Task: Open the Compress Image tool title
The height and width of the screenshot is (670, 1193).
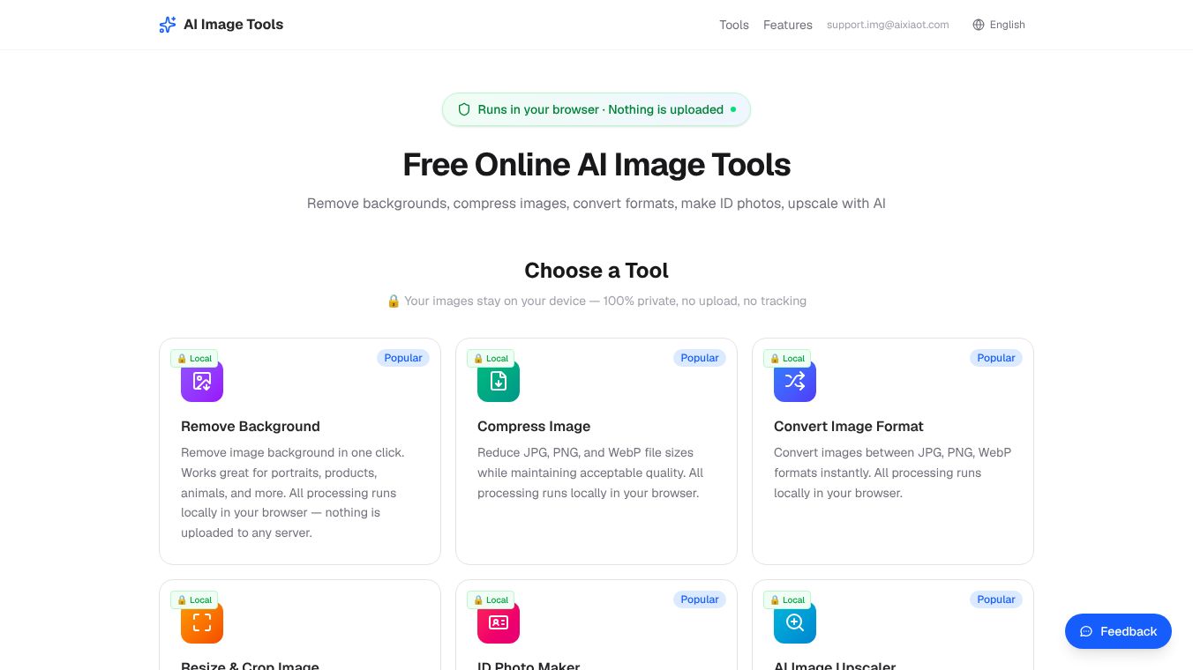Action: tap(534, 426)
